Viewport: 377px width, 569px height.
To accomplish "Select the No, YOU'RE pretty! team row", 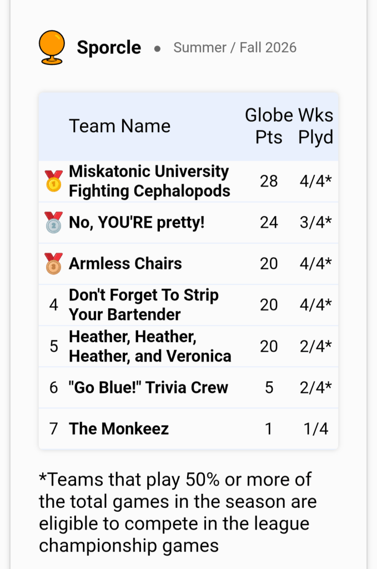I will point(189,222).
